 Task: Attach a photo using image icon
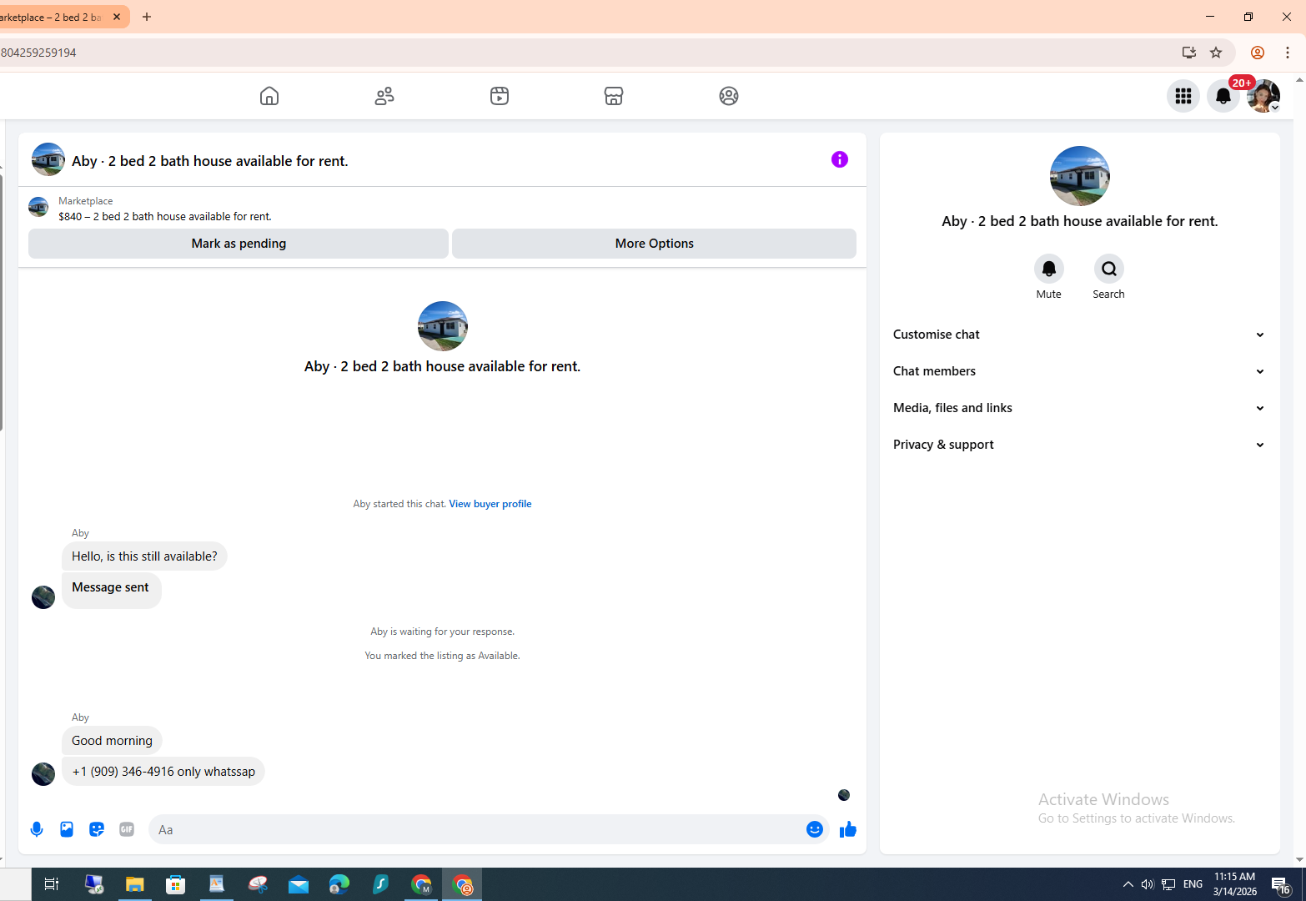click(67, 829)
